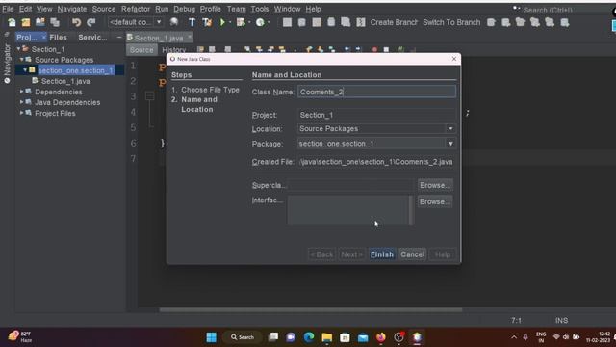The width and height of the screenshot is (616, 347).
Task: Click Create Branch in toolbar
Action: pos(394,22)
